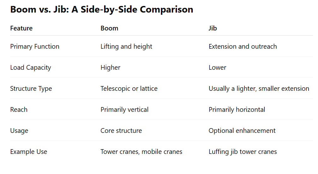
Task: Select the Primarily horizontal cell
Action: (237, 110)
